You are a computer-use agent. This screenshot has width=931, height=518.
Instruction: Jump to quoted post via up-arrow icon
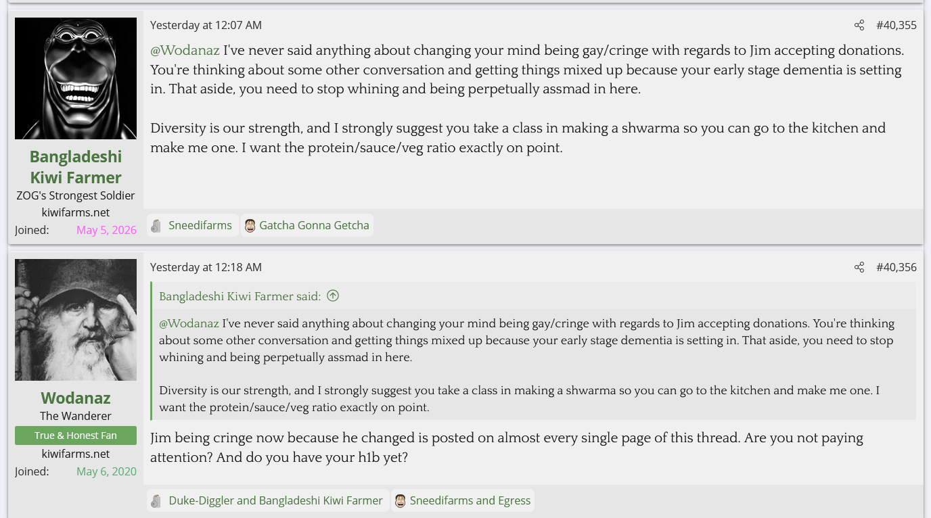(333, 296)
